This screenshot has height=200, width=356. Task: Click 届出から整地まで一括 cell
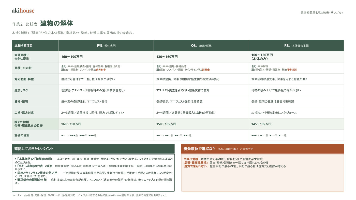[106, 79]
